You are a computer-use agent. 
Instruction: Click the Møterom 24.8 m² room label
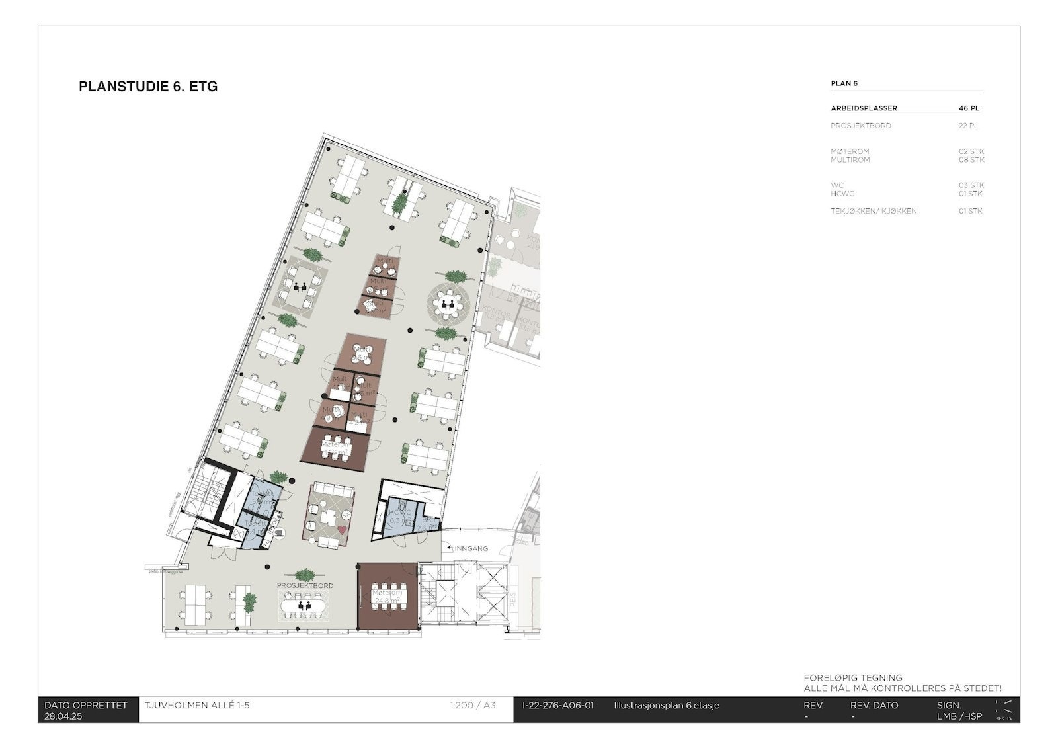pyautogui.click(x=387, y=597)
